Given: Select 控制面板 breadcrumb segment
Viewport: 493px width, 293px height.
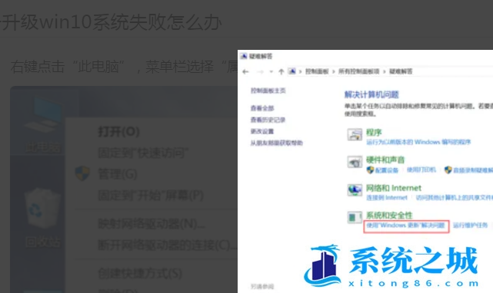Looking at the screenshot, I should click(317, 71).
